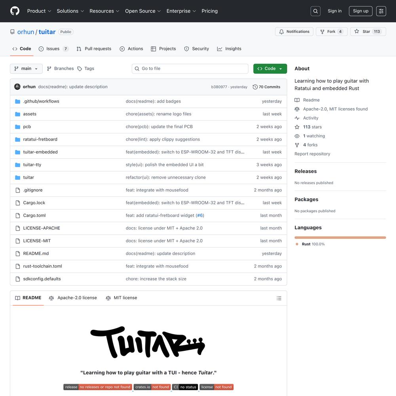The height and width of the screenshot is (396, 396).
Task: Click the Branches icon
Action: click(x=49, y=69)
